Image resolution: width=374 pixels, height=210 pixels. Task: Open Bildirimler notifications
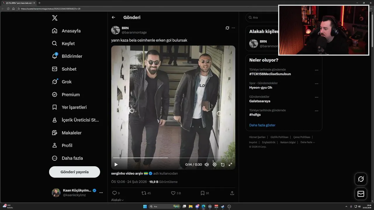(67, 56)
